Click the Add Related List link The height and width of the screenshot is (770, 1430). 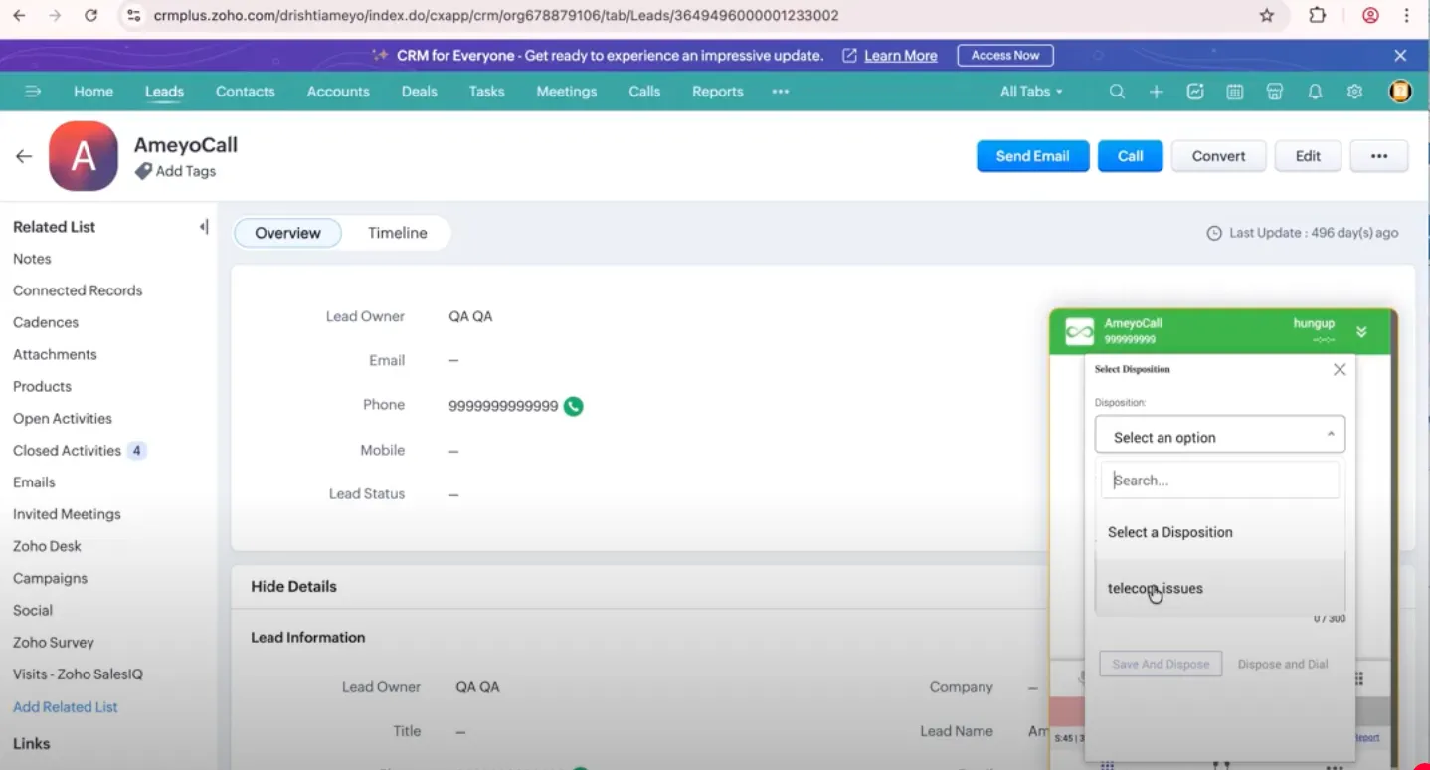[x=66, y=707]
